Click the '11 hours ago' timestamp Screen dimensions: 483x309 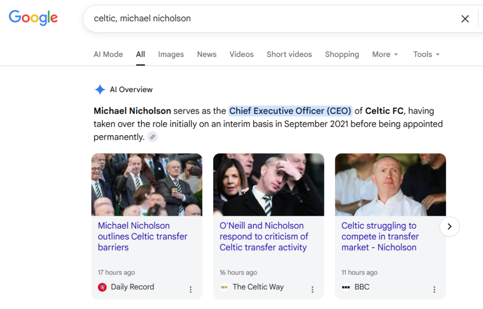[359, 272]
